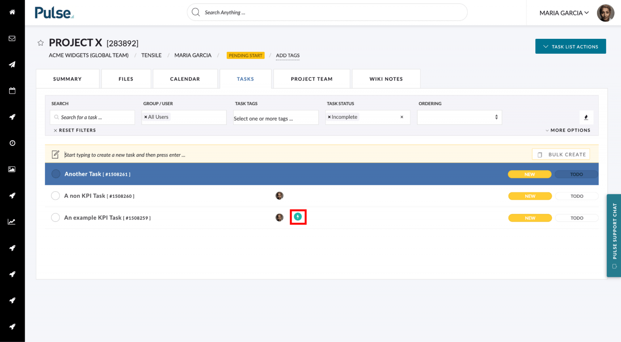Open the WIKI NOTES tab
The height and width of the screenshot is (342, 621).
click(386, 78)
